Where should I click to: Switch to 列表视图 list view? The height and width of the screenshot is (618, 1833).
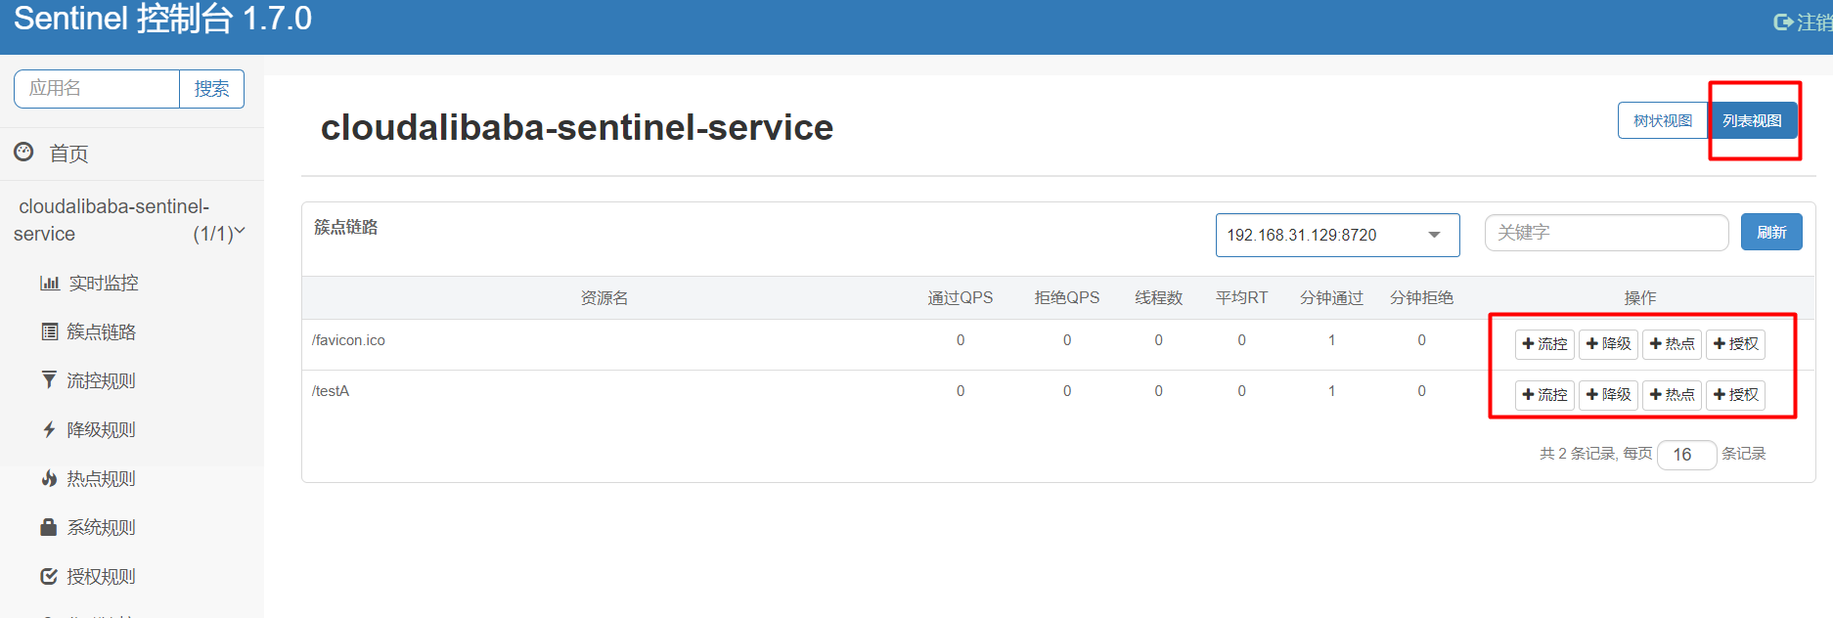1752,120
